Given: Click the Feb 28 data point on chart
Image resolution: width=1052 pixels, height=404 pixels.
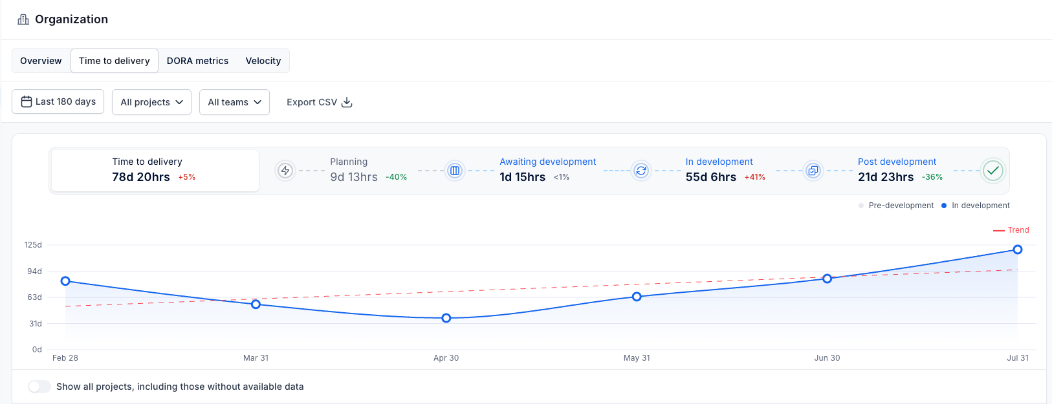Looking at the screenshot, I should click(65, 281).
